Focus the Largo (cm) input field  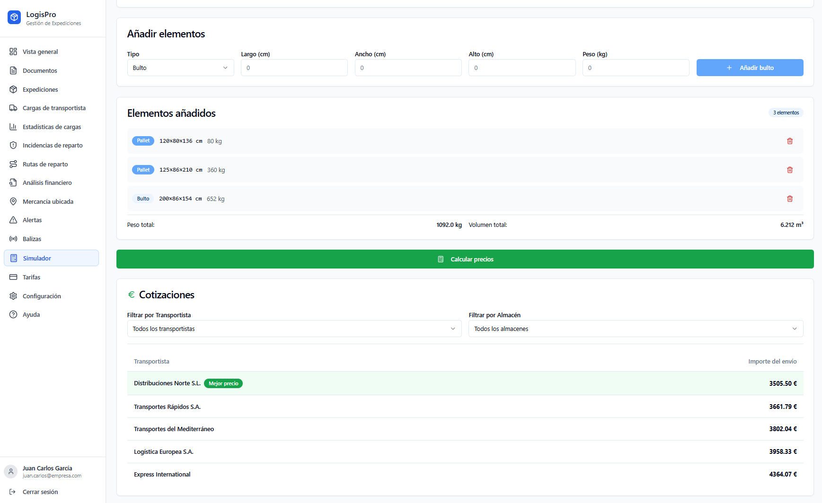[x=294, y=68]
